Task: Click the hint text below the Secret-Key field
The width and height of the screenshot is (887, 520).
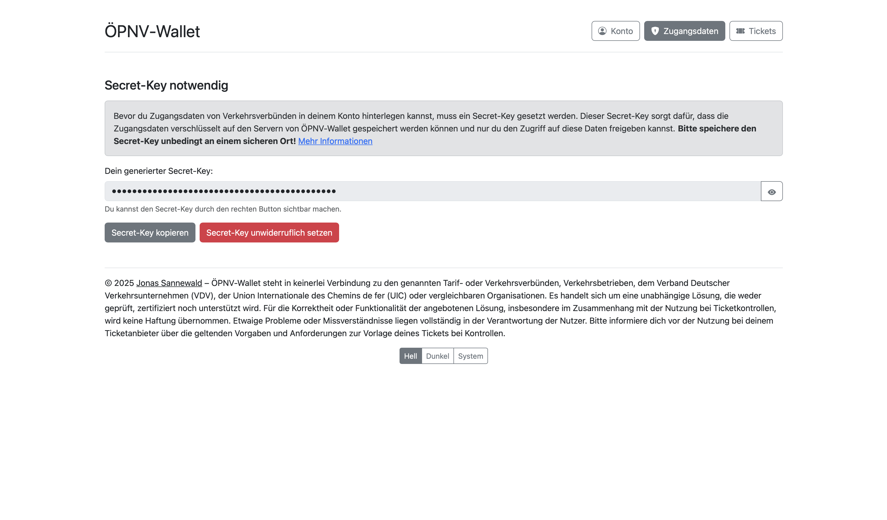Action: point(223,209)
